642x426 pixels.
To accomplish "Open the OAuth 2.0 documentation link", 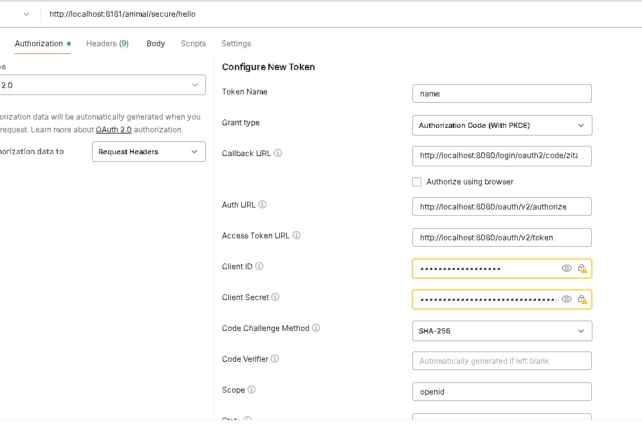I will tap(114, 130).
